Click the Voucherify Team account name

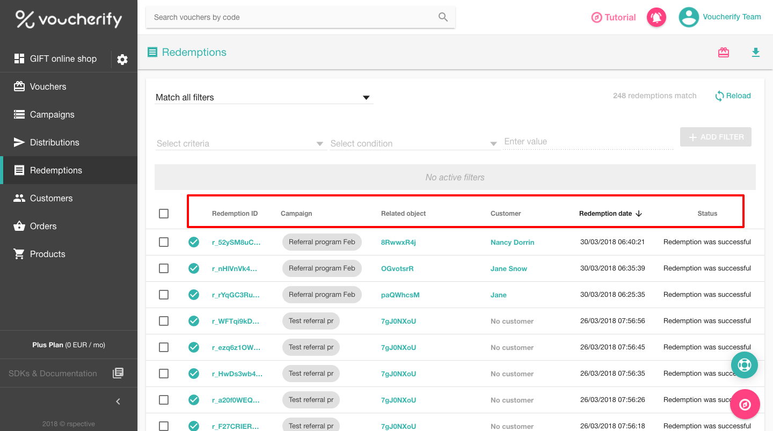pos(732,17)
